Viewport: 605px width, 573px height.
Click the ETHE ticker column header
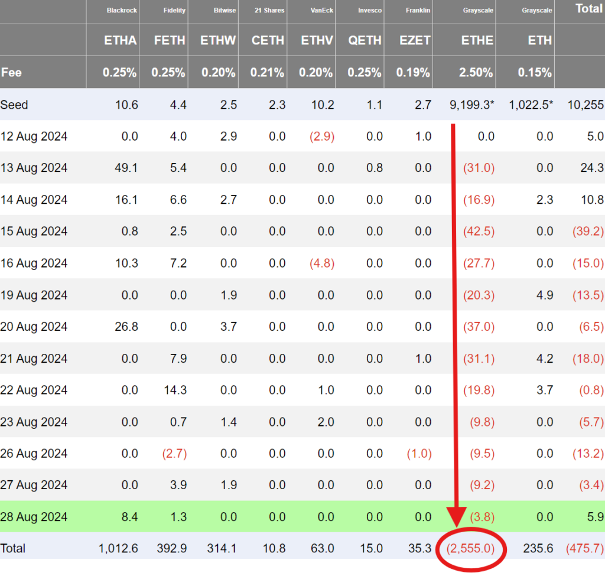coord(477,41)
